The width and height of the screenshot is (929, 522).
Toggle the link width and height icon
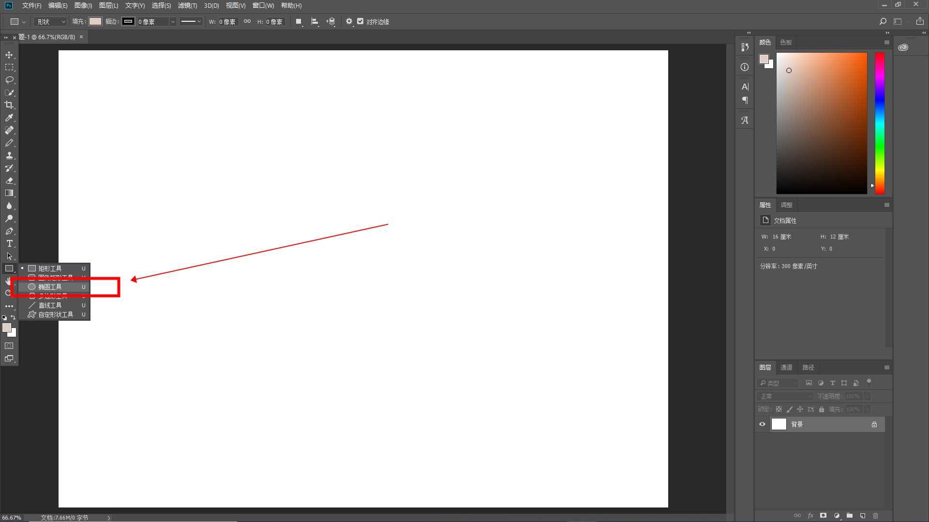247,21
